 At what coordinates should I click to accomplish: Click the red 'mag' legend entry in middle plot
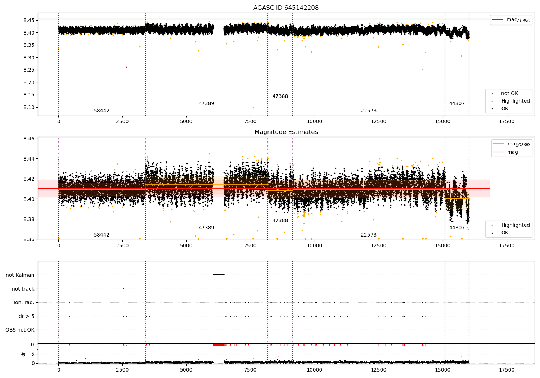(506, 152)
